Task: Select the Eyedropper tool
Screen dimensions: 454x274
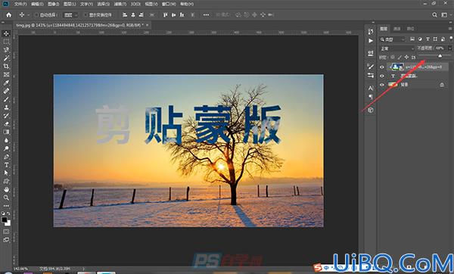Action: point(6,83)
